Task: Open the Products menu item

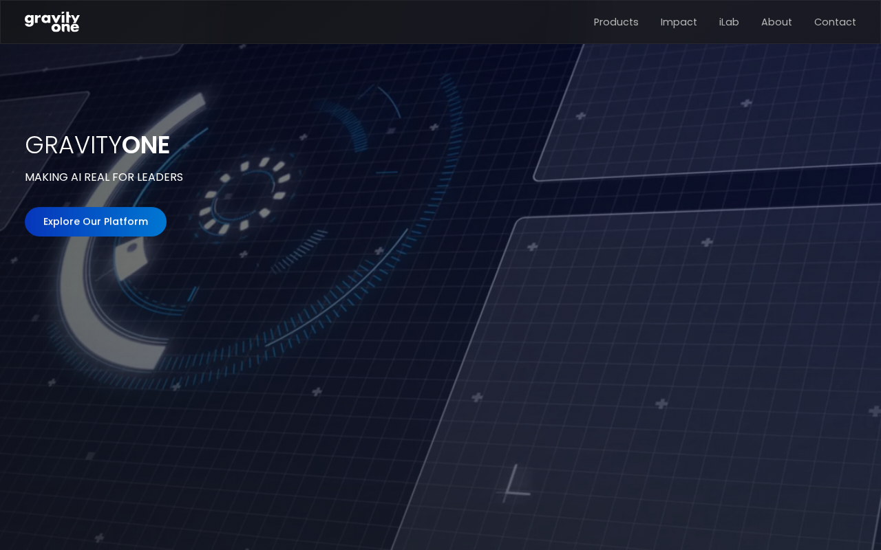Action: pyautogui.click(x=616, y=22)
